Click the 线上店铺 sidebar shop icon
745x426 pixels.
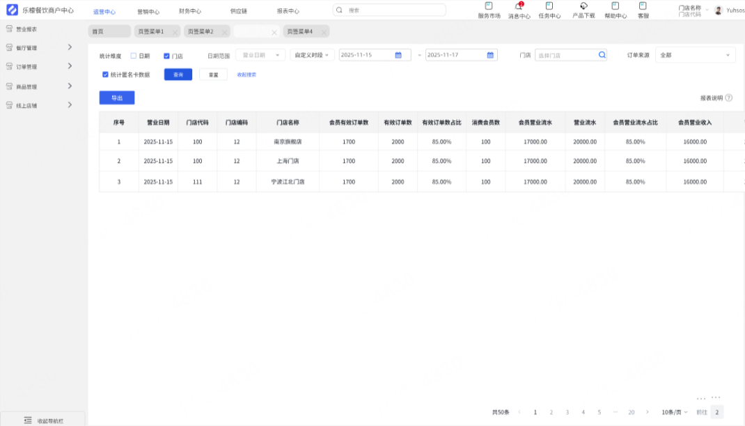tap(9, 105)
